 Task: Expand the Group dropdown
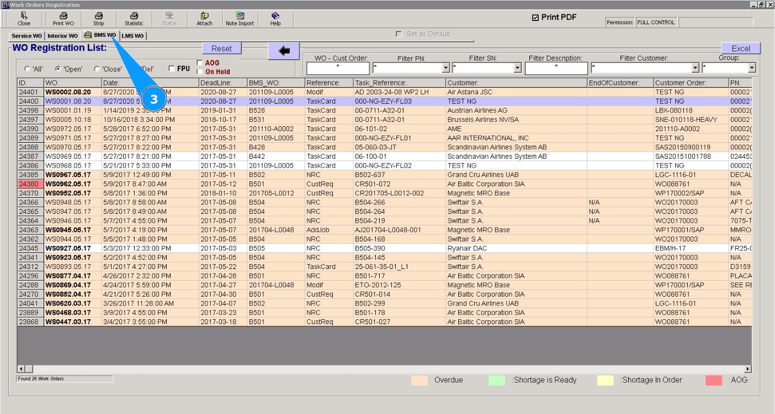tap(752, 68)
